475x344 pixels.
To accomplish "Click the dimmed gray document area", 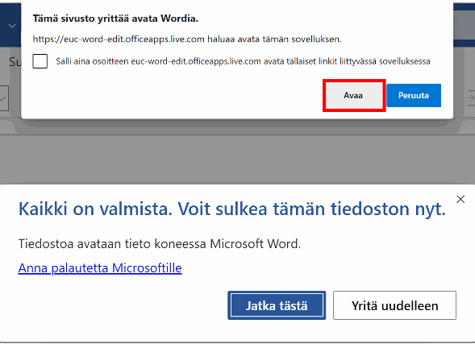I will click(x=237, y=159).
